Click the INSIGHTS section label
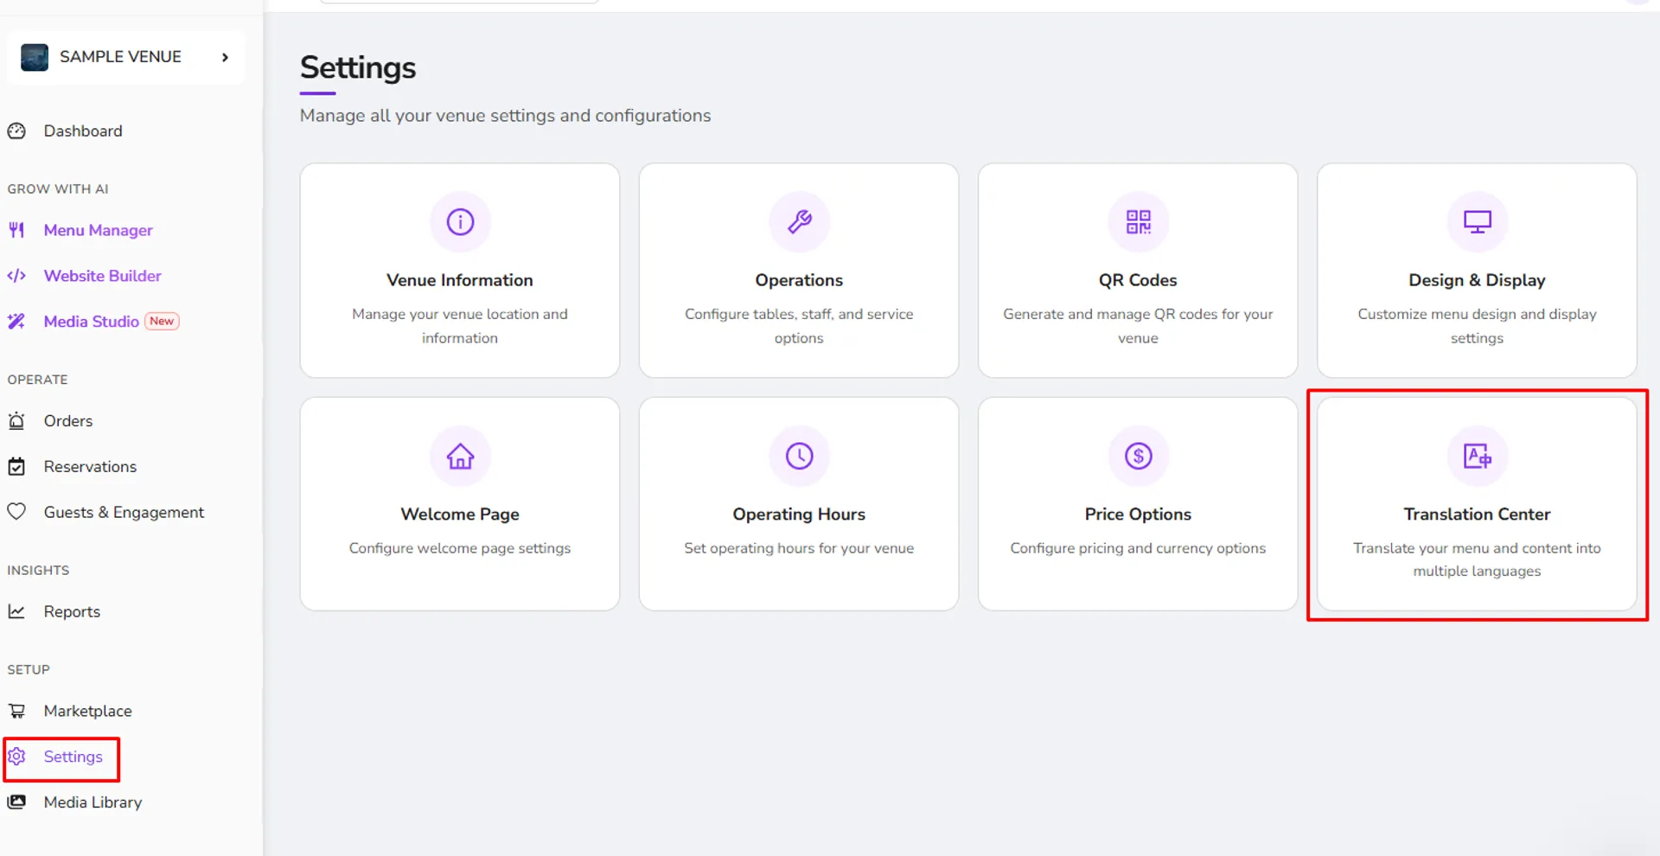 tap(38, 571)
